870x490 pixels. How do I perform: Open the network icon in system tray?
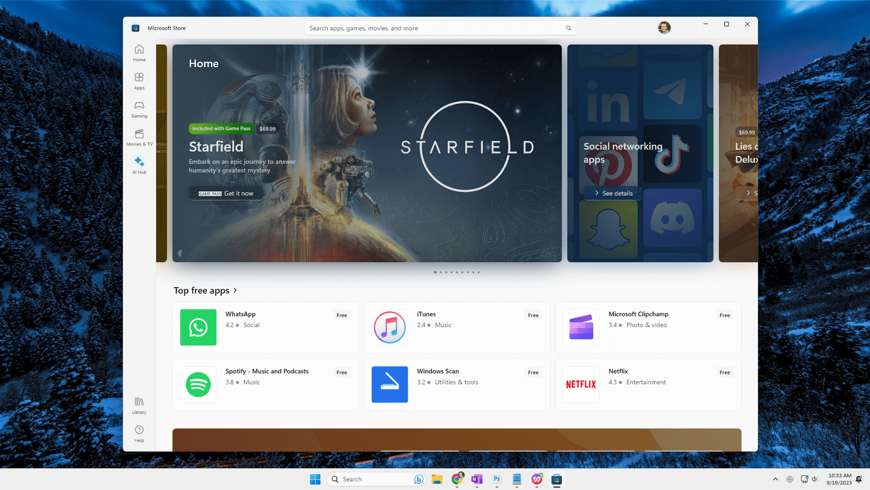[804, 479]
